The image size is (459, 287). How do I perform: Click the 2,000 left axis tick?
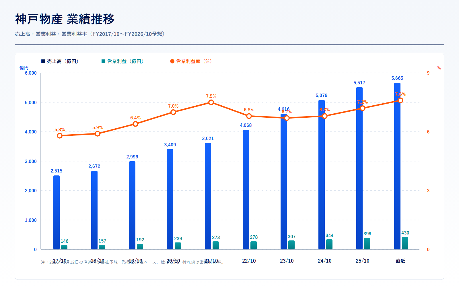tap(31, 191)
